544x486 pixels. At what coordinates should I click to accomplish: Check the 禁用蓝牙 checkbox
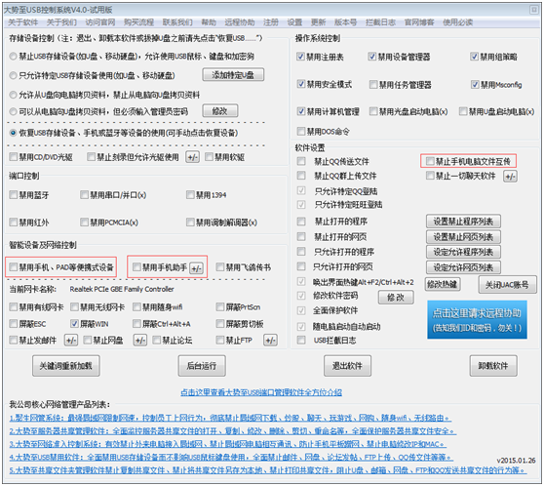click(14, 195)
